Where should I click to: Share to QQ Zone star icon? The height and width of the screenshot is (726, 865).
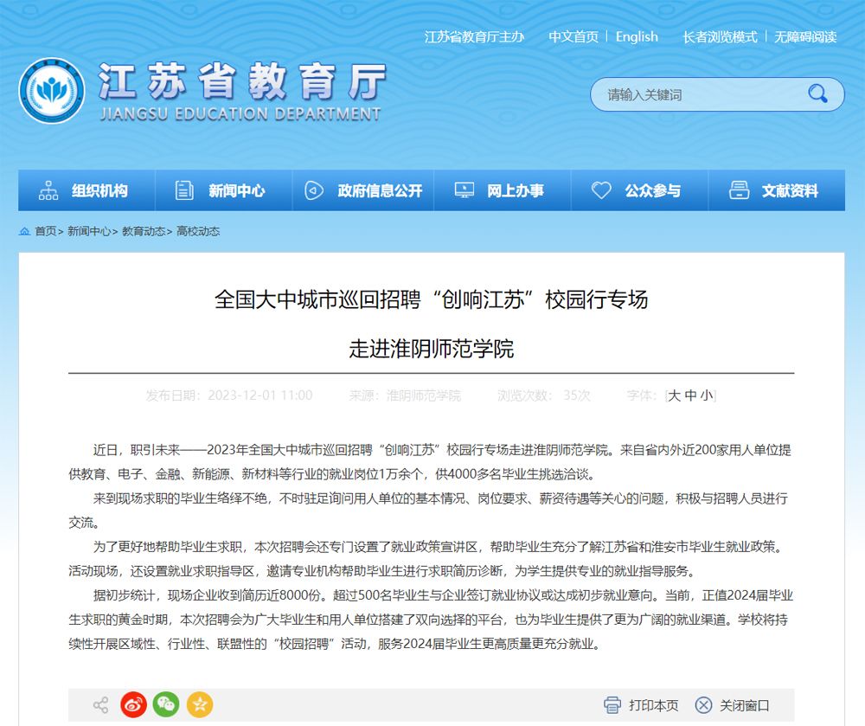point(200,704)
